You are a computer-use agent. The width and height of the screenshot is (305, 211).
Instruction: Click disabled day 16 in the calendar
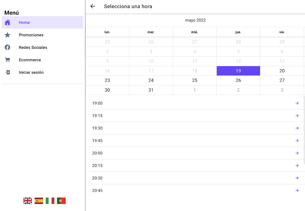[x=107, y=71]
